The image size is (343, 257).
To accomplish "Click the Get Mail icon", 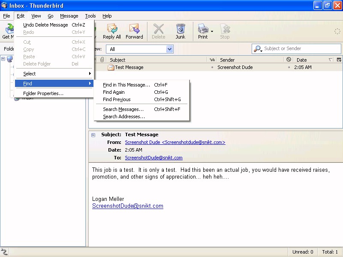I will 9,31.
